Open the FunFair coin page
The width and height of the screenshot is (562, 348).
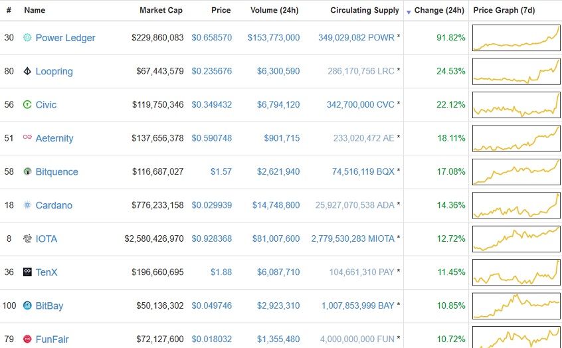[52, 339]
